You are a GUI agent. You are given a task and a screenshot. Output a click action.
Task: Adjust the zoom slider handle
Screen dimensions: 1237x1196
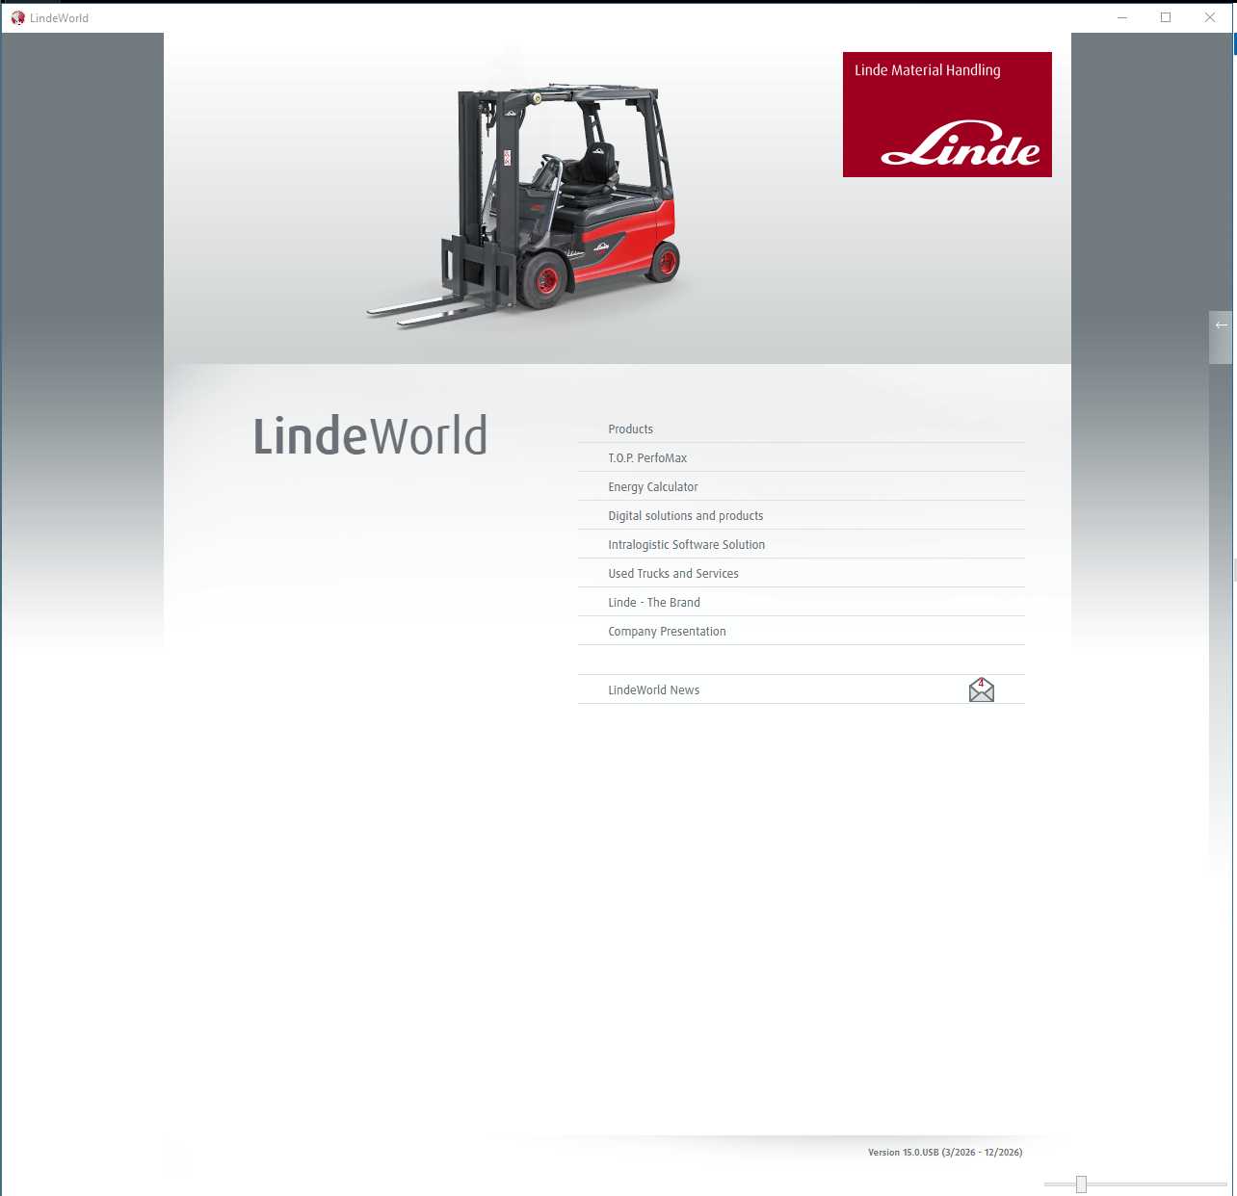1081,1183
